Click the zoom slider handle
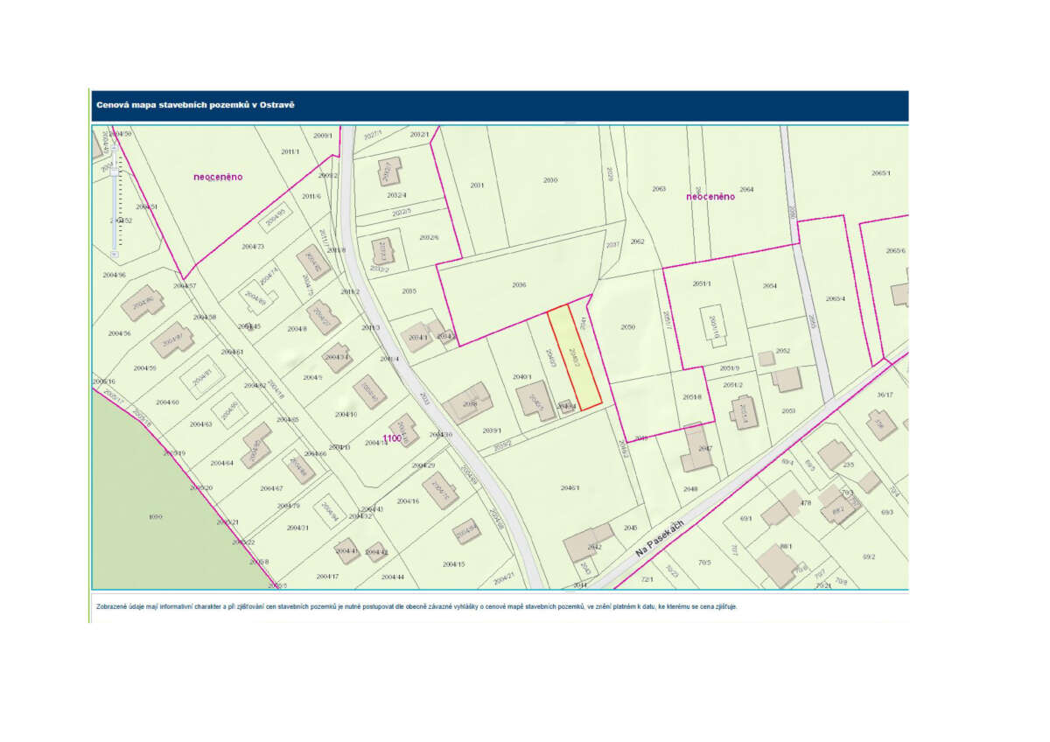This screenshot has width=1050, height=742. coord(115,171)
